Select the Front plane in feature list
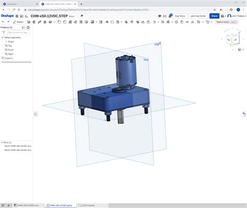 pyautogui.click(x=10, y=50)
